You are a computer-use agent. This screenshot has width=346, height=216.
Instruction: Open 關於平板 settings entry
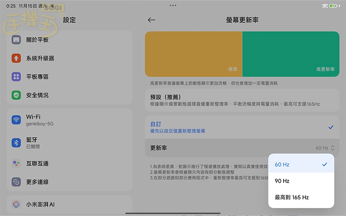pyautogui.click(x=69, y=40)
